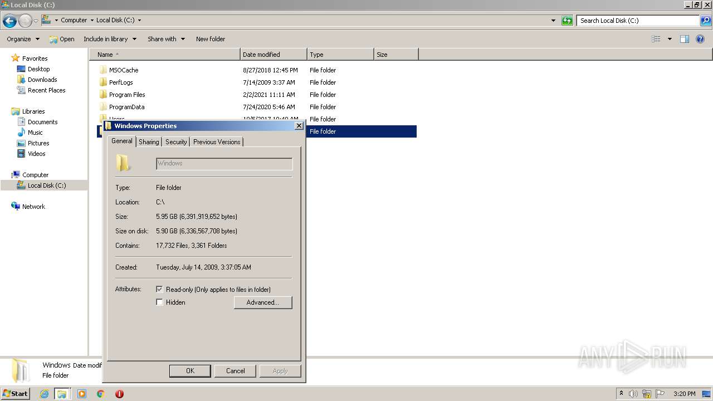Screen dimensions: 713x401
Task: Click the Forward navigation arrow
Action: (25, 21)
